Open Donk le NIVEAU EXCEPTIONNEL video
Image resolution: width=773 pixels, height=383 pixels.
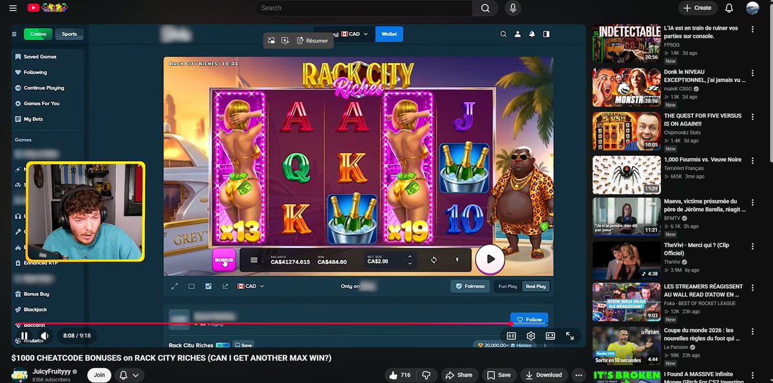point(705,76)
